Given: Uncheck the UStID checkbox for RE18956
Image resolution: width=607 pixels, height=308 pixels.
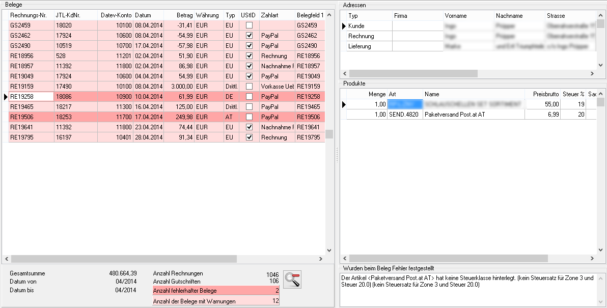Looking at the screenshot, I should [x=249, y=56].
